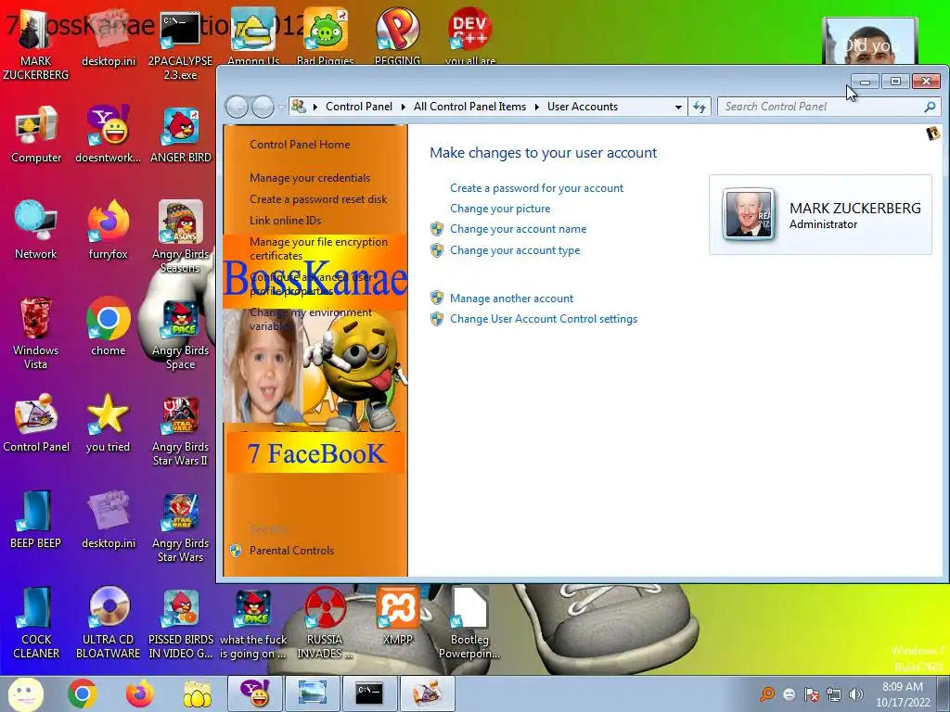Image resolution: width=950 pixels, height=712 pixels.
Task: Open the Network desktop icon
Action: [x=36, y=231]
